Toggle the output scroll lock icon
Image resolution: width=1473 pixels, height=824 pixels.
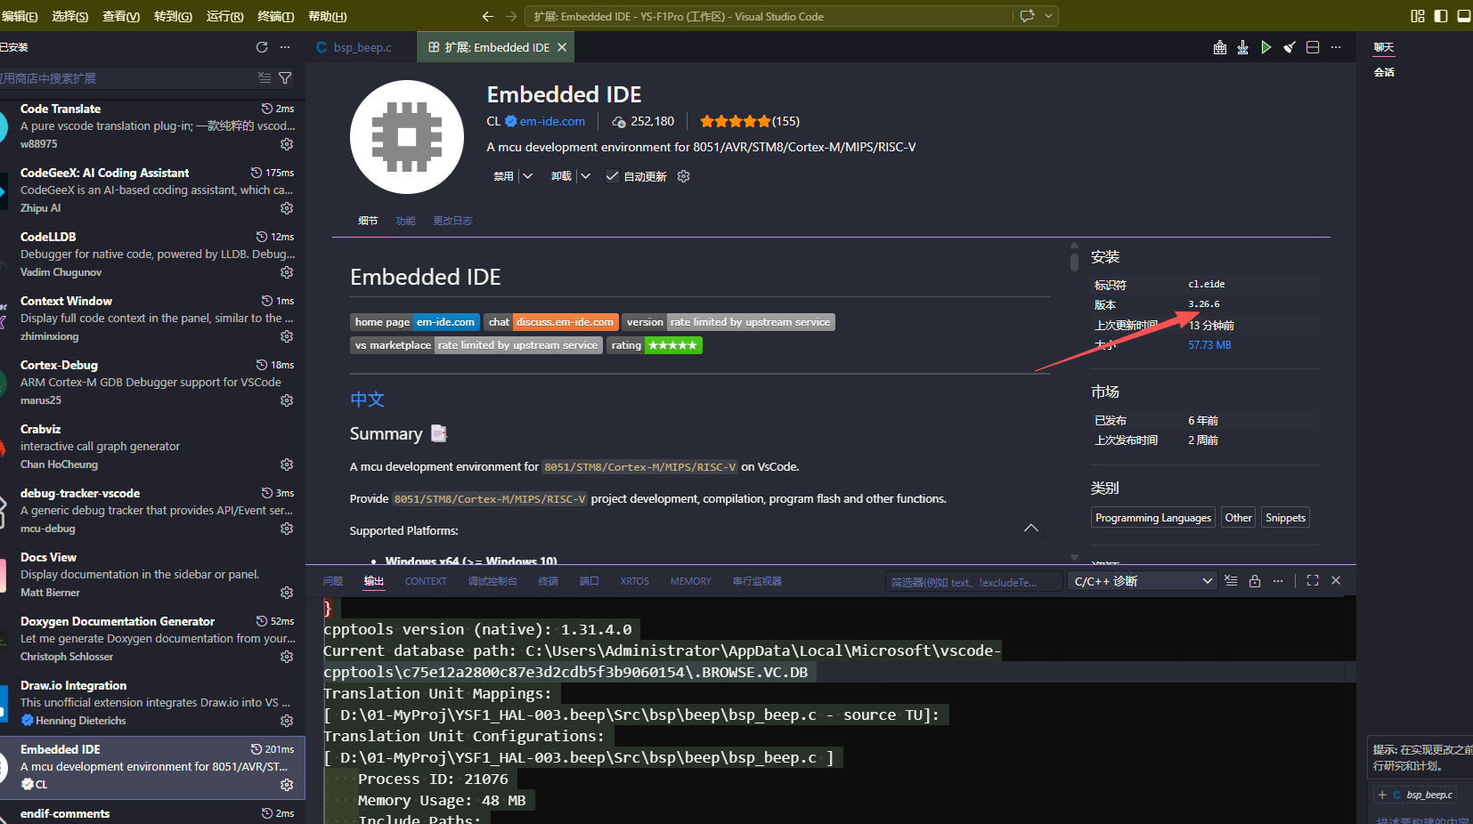[x=1255, y=581]
